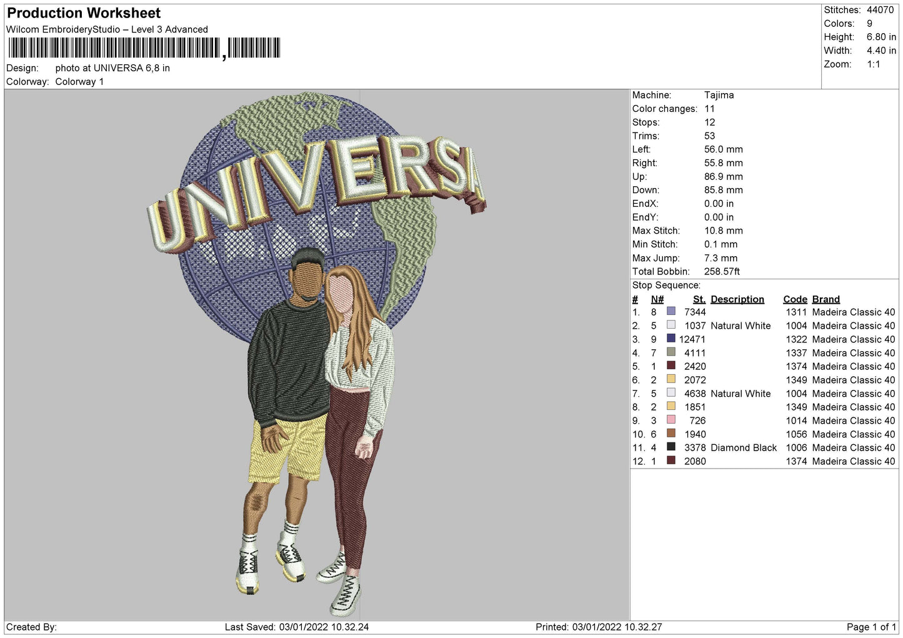Click the maroon swatch in the 2420 stitches row
This screenshot has width=903, height=638.
(671, 366)
